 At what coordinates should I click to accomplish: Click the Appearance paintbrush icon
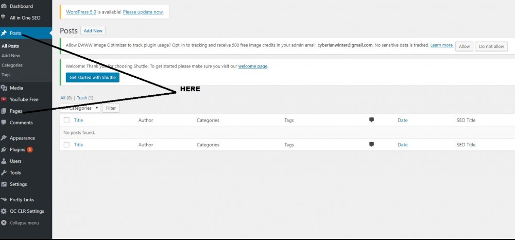click(4, 138)
